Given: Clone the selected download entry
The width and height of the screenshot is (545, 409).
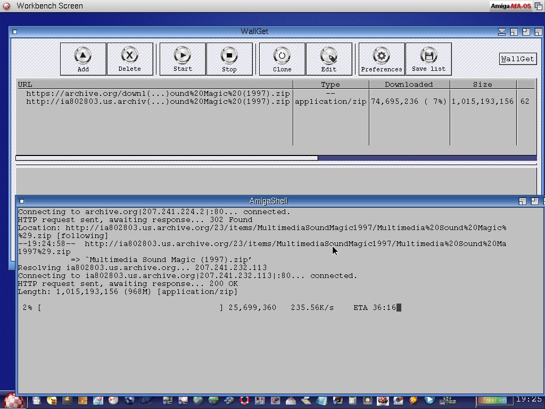Looking at the screenshot, I should [x=282, y=59].
